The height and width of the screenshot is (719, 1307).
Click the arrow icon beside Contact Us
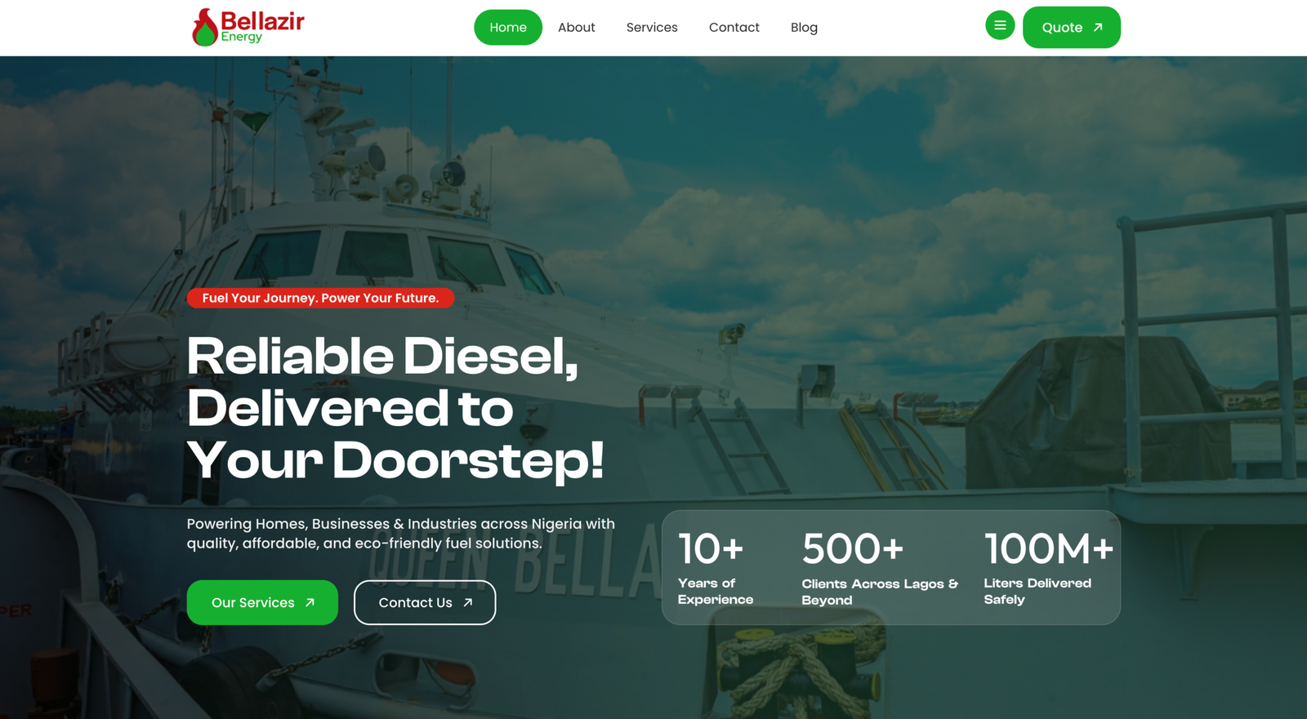(468, 603)
